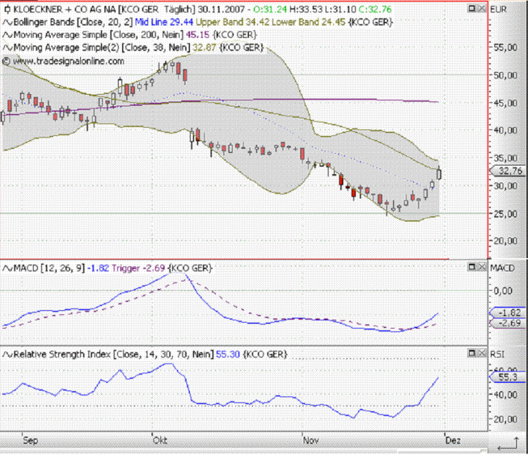Click the 55,00 price axis value
This screenshot has height=455, width=528.
coord(505,47)
